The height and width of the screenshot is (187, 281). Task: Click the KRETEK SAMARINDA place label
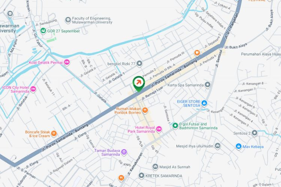point(164,176)
